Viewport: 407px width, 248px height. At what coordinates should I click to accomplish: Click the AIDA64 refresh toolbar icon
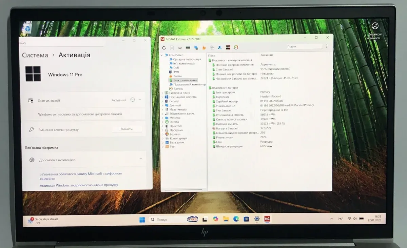[x=164, y=48]
